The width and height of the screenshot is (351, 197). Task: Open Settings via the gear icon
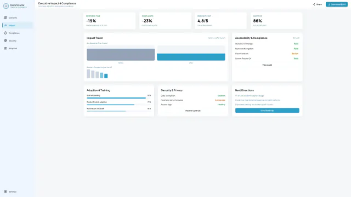click(5, 192)
